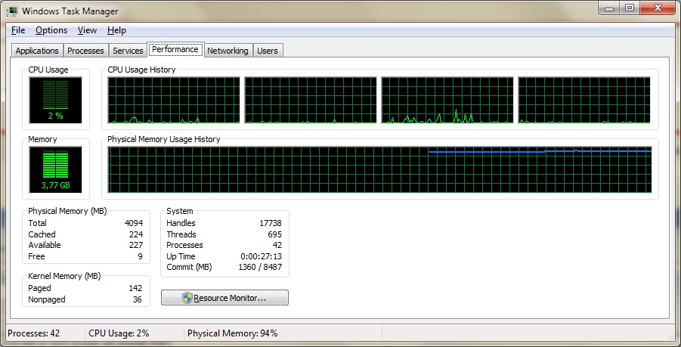Image resolution: width=681 pixels, height=347 pixels.
Task: Click the 'Available' label
Action: (x=45, y=245)
